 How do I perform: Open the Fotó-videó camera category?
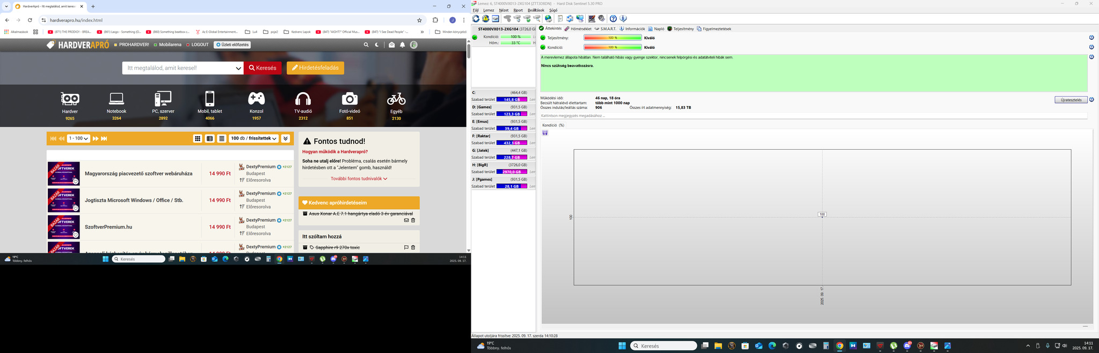[x=350, y=99]
